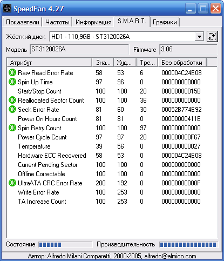
Task: Select the Start/Stop Count row
Action: pyautogui.click(x=112, y=91)
